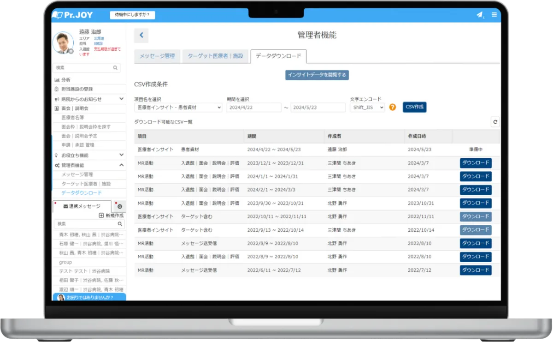Open sidebar メッセージ管理 link
This screenshot has height=342, width=553.
tap(77, 174)
